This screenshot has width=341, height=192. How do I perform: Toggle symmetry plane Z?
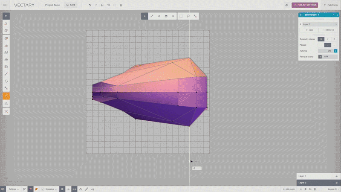click(x=334, y=39)
